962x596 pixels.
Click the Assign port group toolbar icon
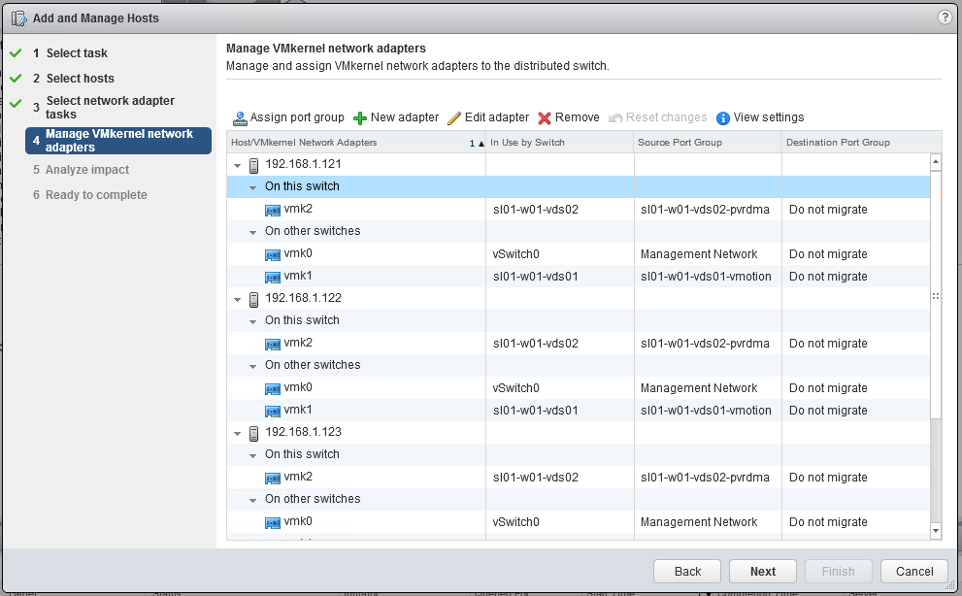pyautogui.click(x=240, y=117)
